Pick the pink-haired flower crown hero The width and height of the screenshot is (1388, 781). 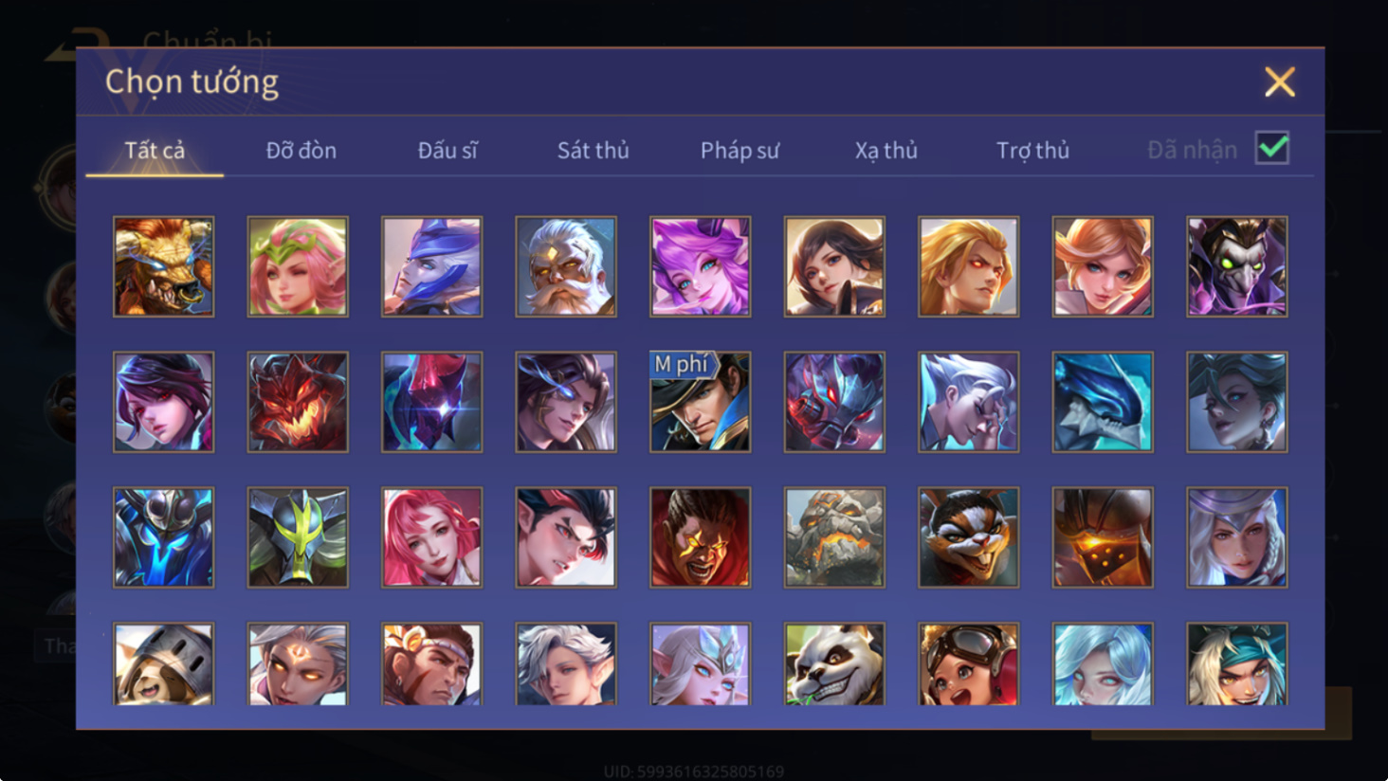(298, 266)
